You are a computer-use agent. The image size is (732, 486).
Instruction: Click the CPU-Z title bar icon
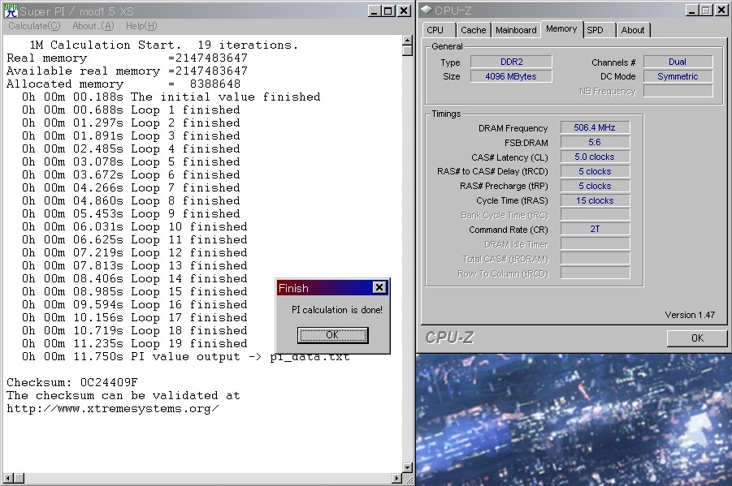426,11
